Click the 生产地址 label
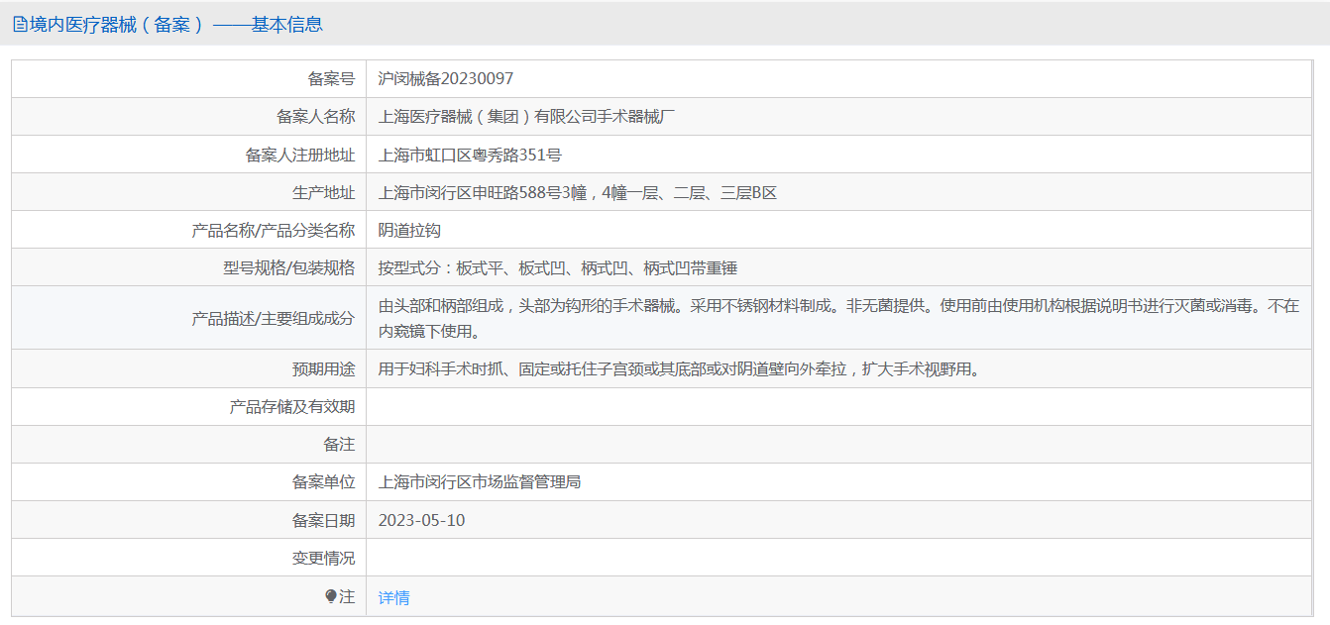 pos(323,192)
